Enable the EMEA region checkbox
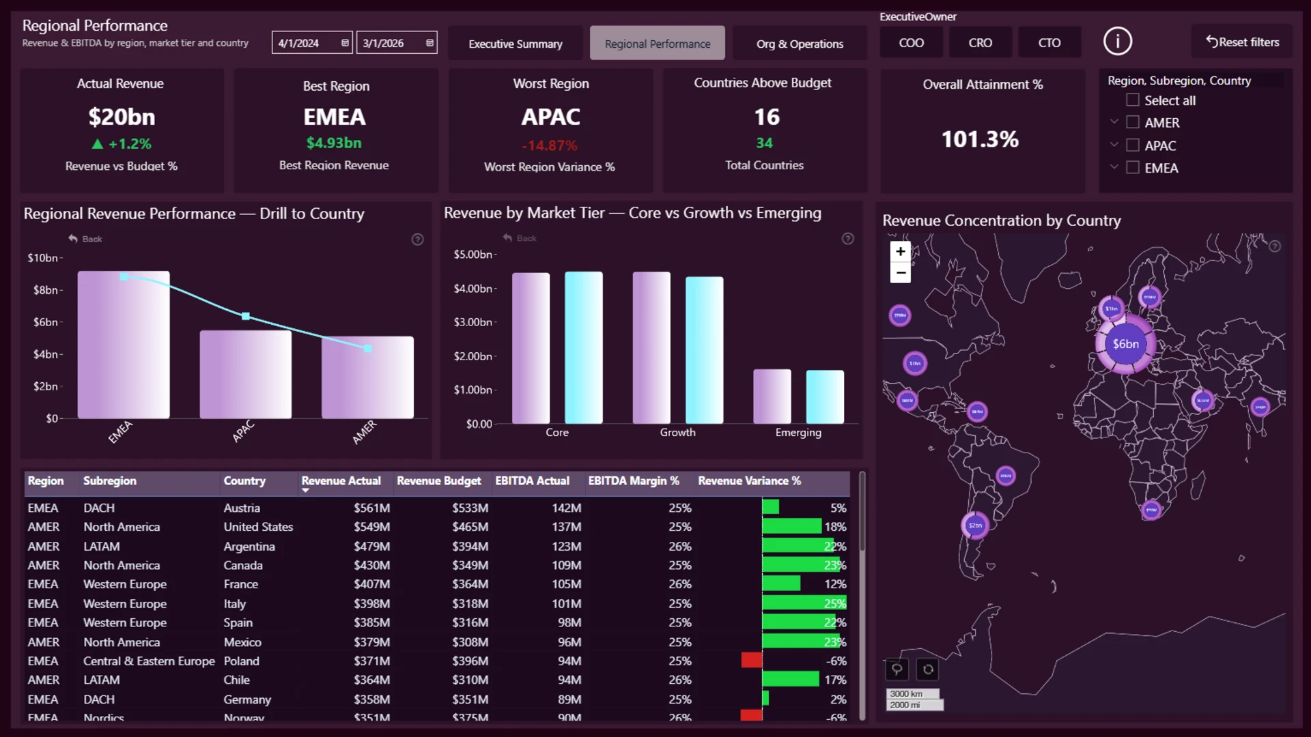This screenshot has height=737, width=1311. [x=1133, y=168]
